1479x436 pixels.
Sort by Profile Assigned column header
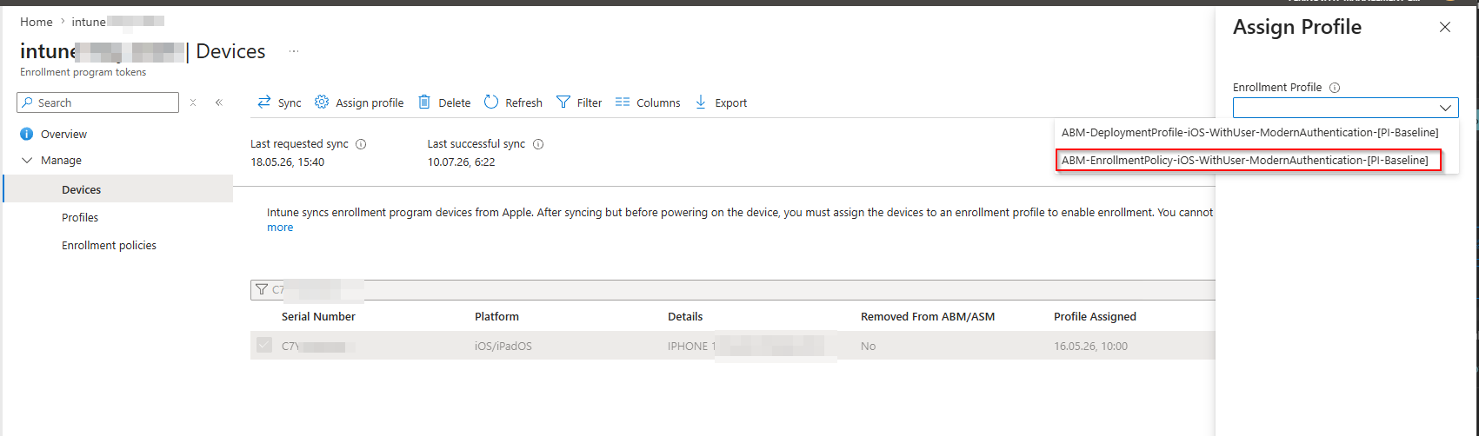(x=1095, y=316)
